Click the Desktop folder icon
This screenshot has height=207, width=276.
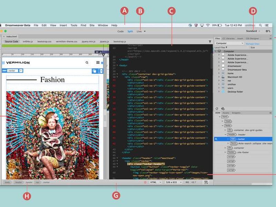coord(223,91)
